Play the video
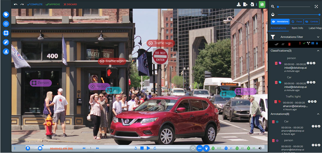The image size is (322, 153). [148, 148]
